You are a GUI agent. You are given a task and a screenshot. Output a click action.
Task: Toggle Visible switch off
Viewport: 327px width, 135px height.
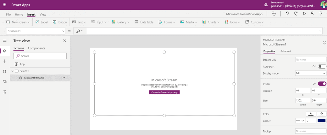coord(322,84)
